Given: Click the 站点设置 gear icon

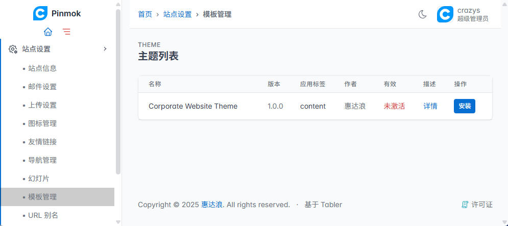Looking at the screenshot, I should (x=13, y=49).
